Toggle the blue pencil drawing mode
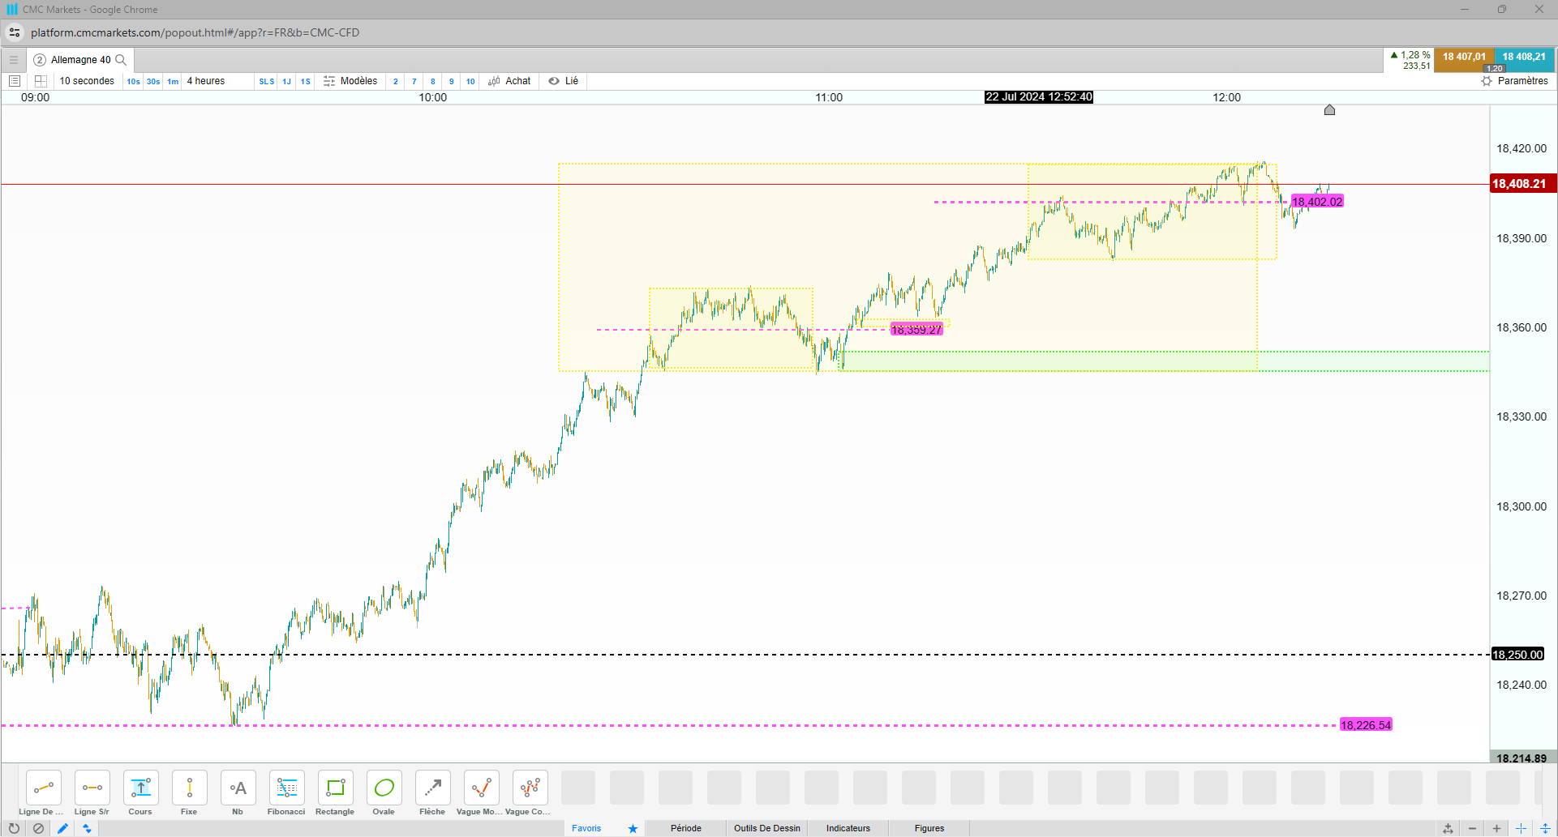Image resolution: width=1558 pixels, height=837 pixels. 62,828
